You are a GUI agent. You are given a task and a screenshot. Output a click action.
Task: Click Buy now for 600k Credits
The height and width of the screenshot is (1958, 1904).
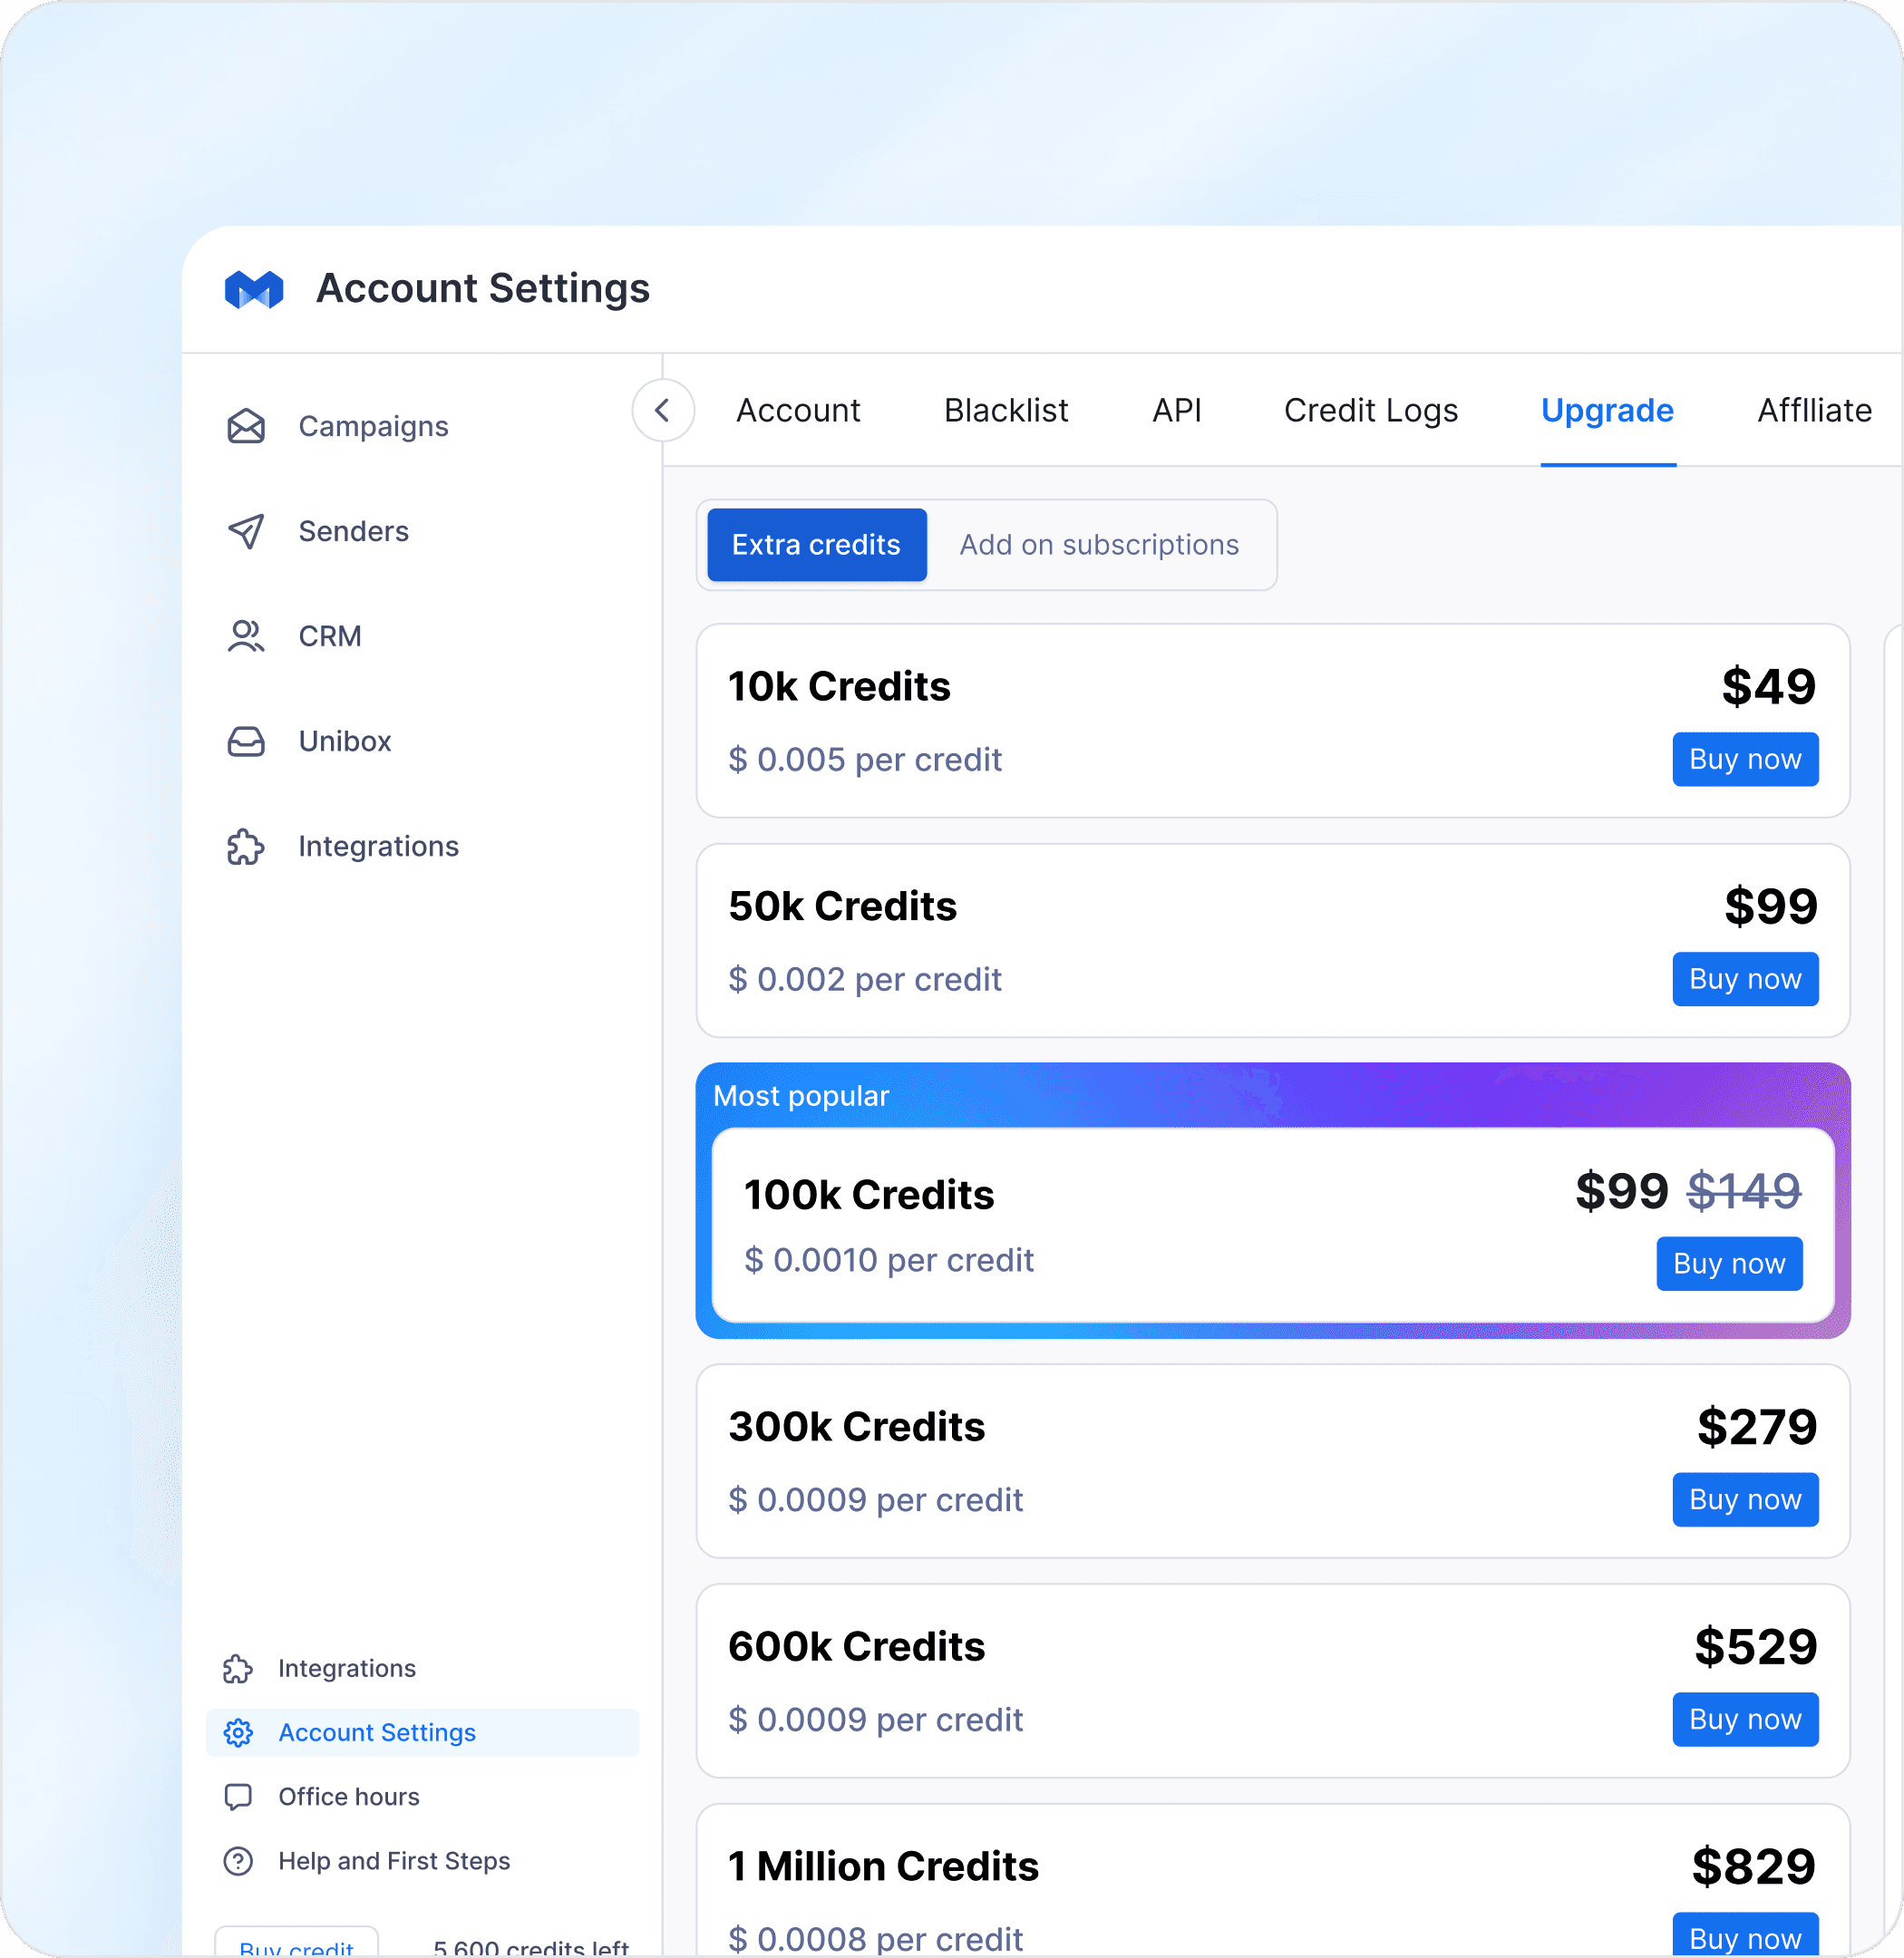[x=1744, y=1719]
